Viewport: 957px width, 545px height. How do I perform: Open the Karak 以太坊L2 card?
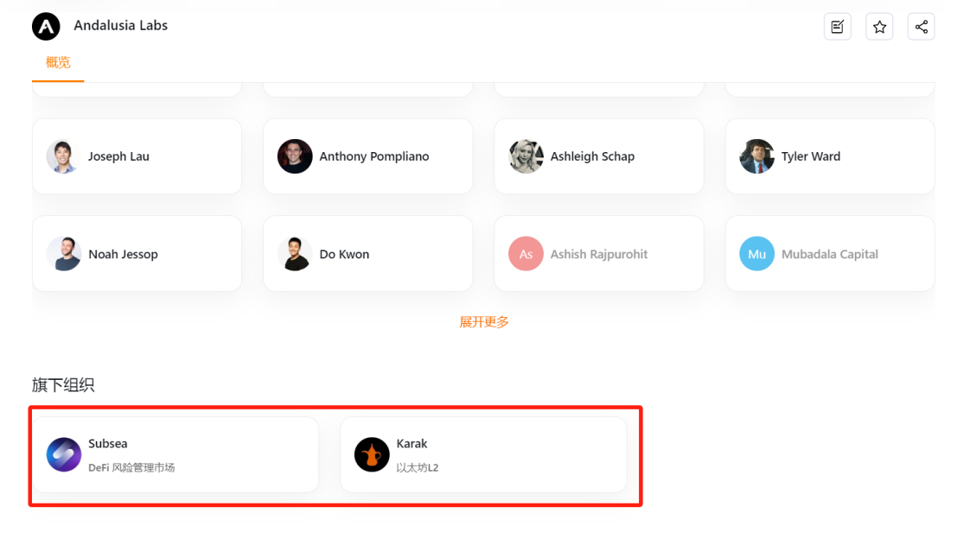(483, 455)
